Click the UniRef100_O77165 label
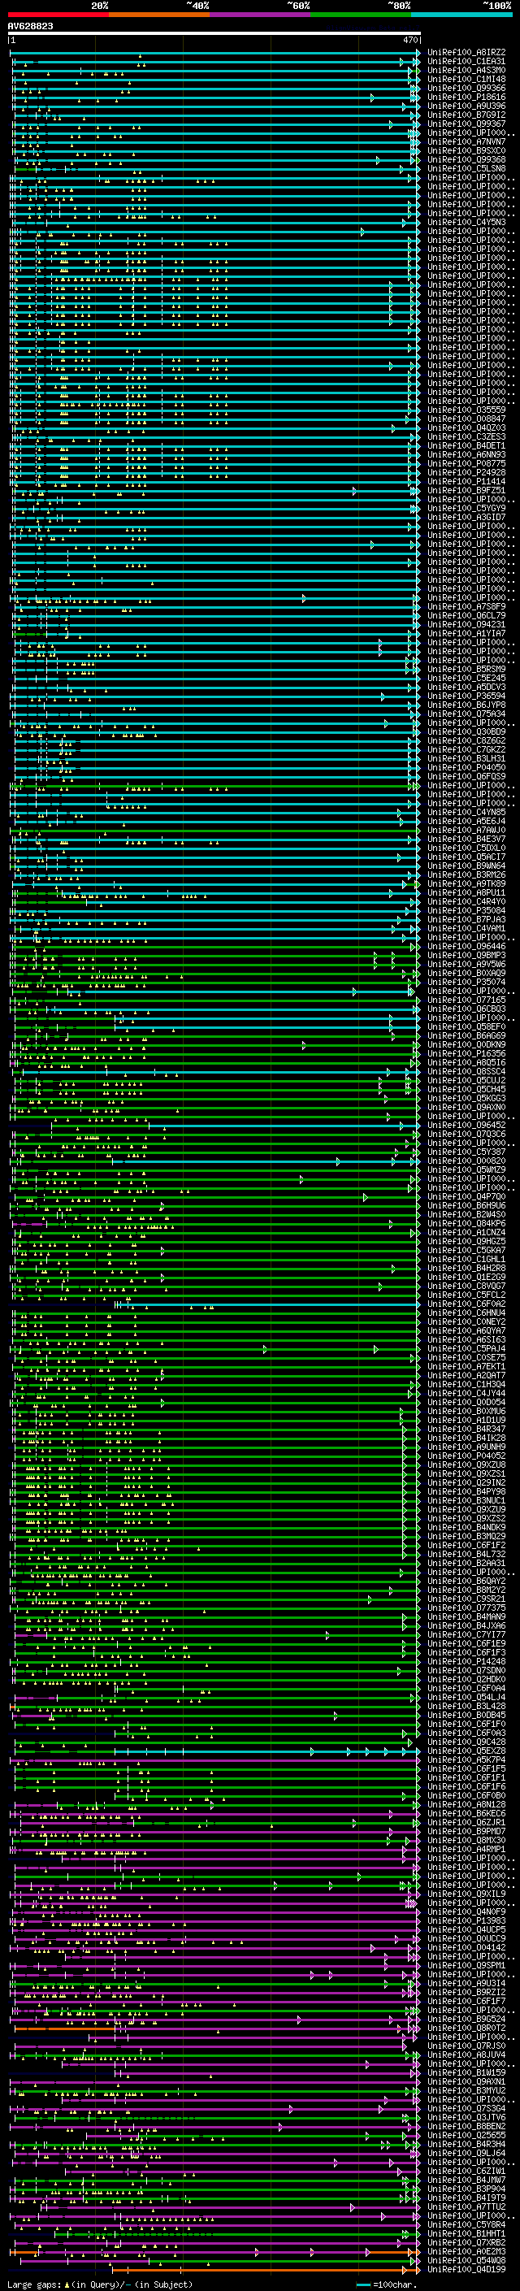The height and width of the screenshot is (2291, 520). pyautogui.click(x=466, y=1000)
